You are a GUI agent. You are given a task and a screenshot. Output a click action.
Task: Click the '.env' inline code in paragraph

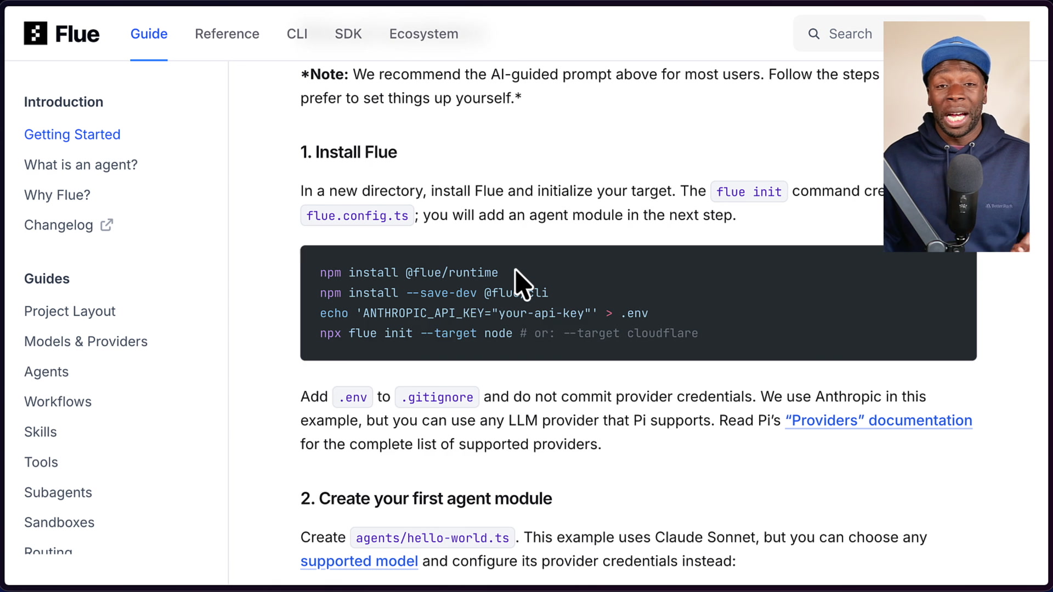point(353,397)
